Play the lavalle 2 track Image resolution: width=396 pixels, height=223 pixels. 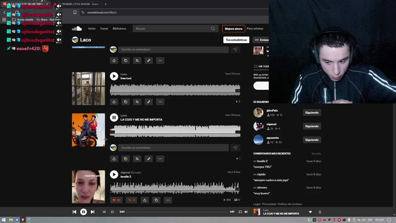(x=114, y=174)
